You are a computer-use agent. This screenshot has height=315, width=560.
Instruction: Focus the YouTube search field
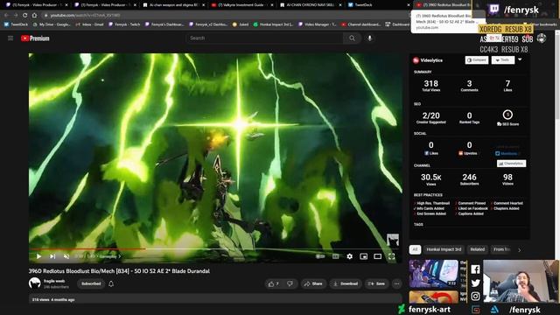264,38
